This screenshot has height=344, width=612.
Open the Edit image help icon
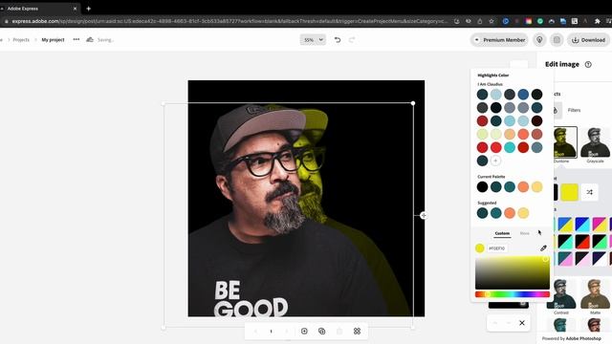pos(588,64)
